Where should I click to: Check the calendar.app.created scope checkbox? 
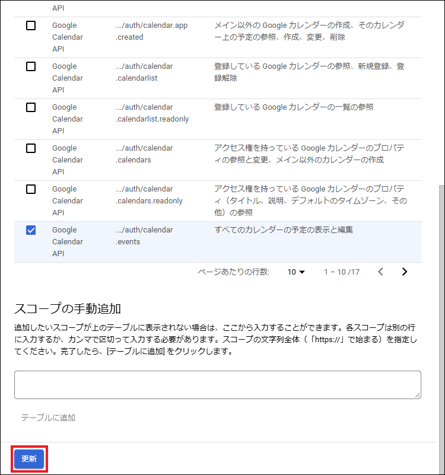coord(31,25)
